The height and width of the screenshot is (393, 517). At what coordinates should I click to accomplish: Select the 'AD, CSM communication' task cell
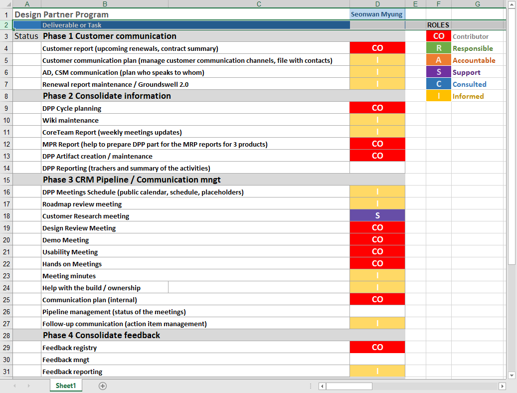click(x=195, y=72)
